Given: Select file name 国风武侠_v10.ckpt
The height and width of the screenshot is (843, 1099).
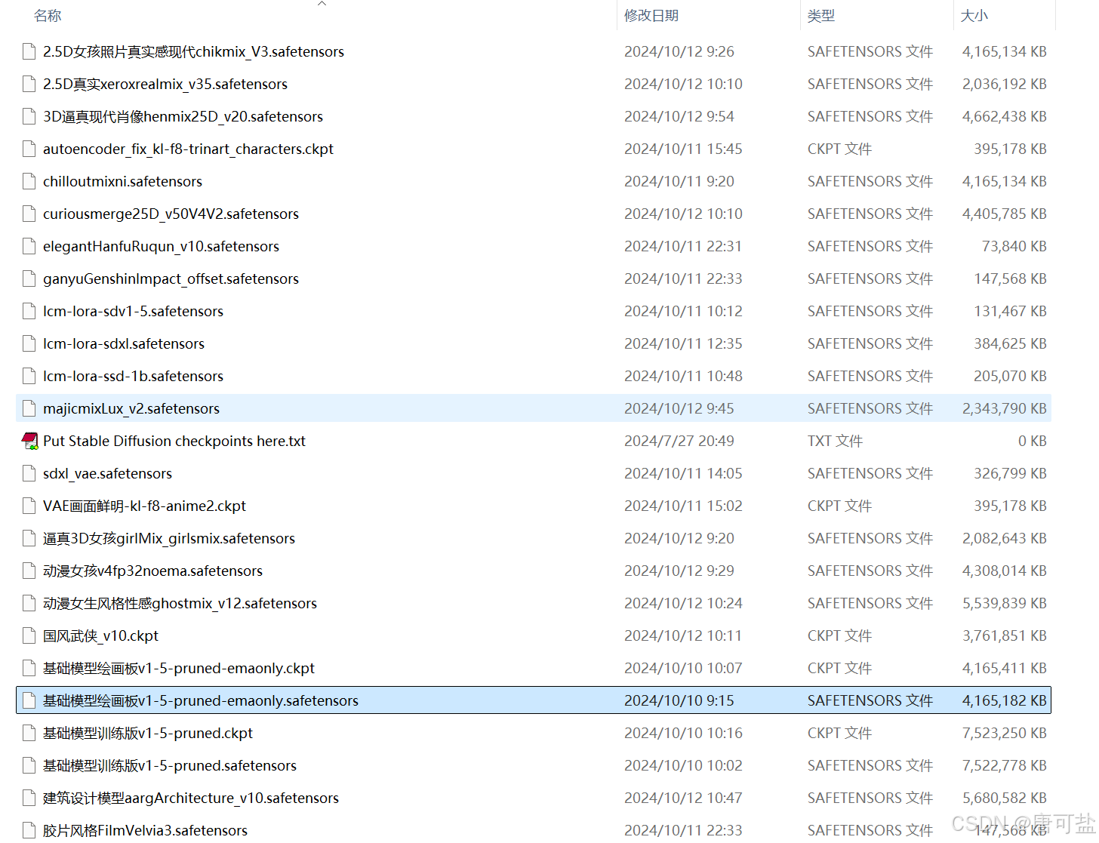Looking at the screenshot, I should pyautogui.click(x=100, y=635).
